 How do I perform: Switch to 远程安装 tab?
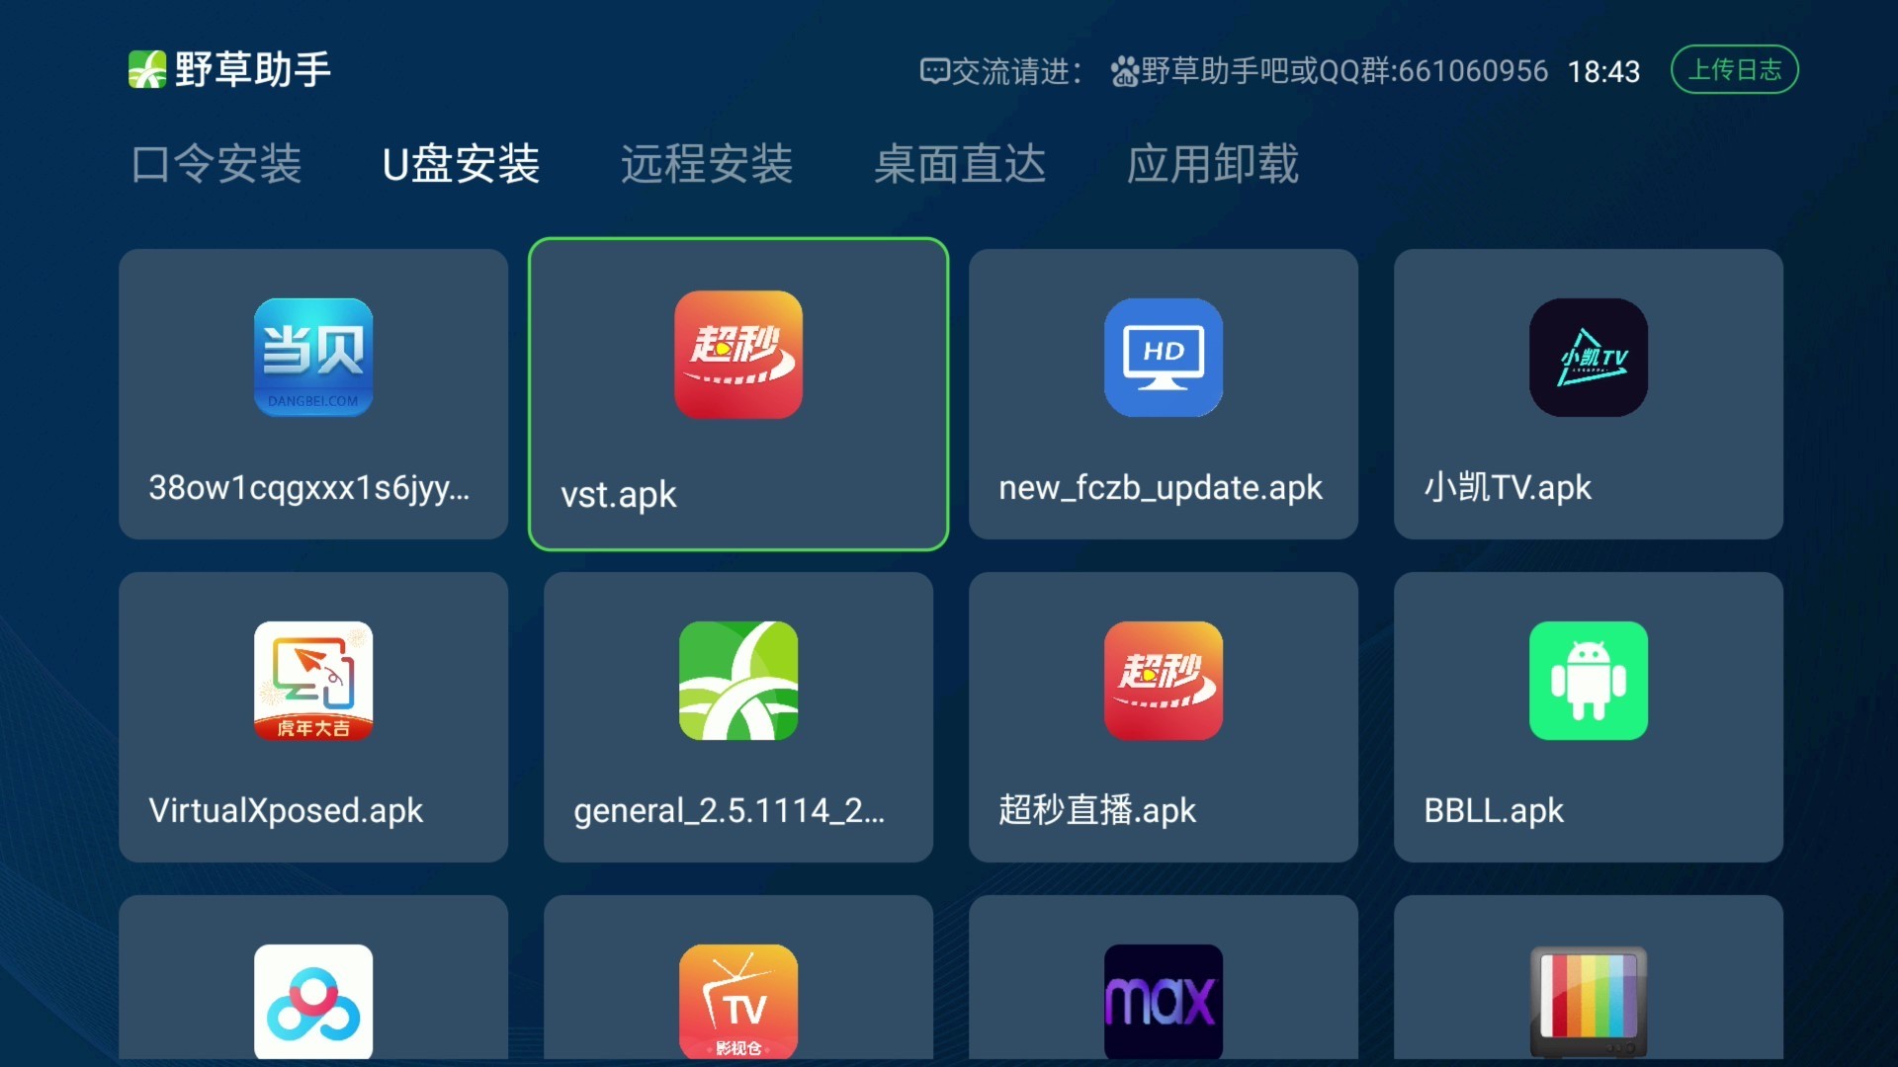tap(705, 163)
